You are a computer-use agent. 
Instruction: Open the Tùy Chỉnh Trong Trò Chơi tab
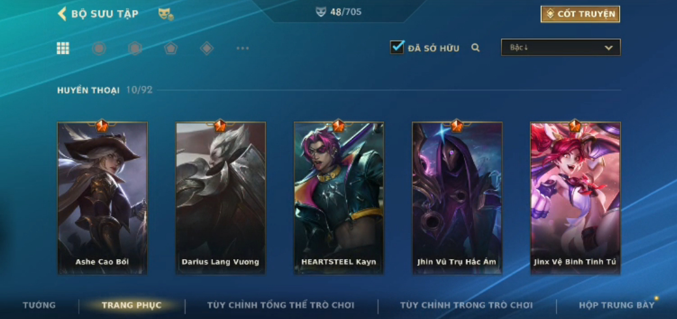[467, 305]
